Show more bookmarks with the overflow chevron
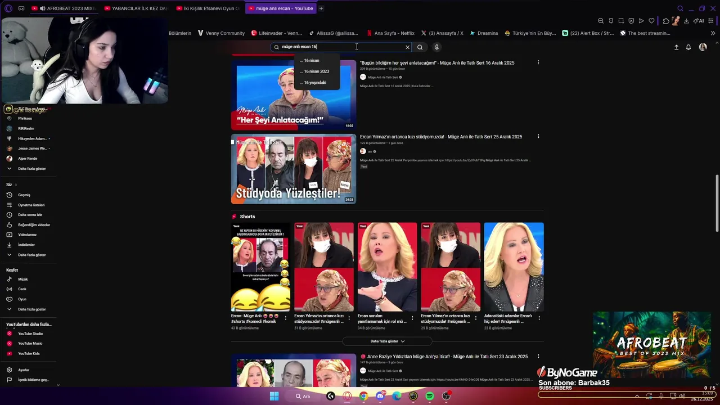Image resolution: width=720 pixels, height=405 pixels. (713, 33)
